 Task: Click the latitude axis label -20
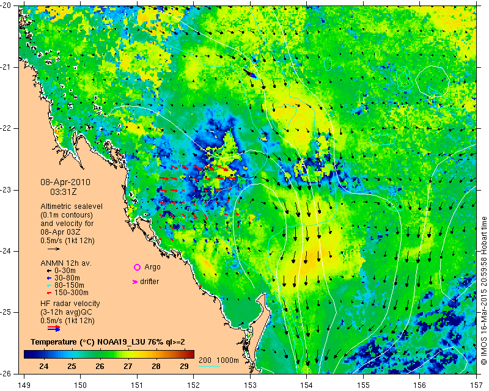click(6, 5)
